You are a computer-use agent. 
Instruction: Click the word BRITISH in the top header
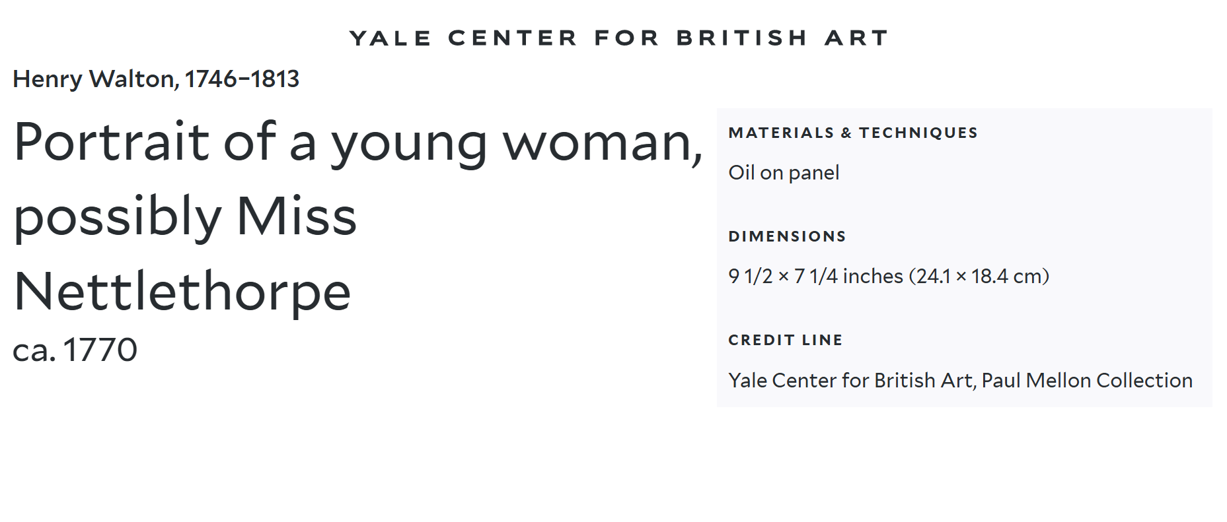(741, 38)
